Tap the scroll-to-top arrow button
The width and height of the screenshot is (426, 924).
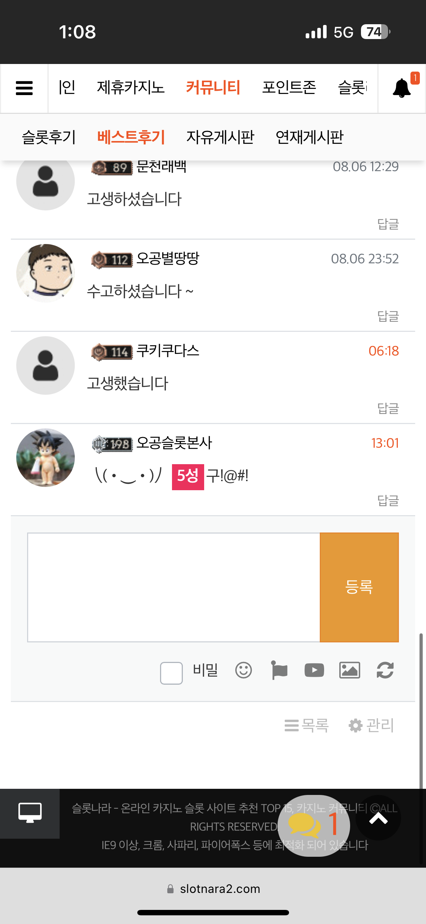coord(378,818)
